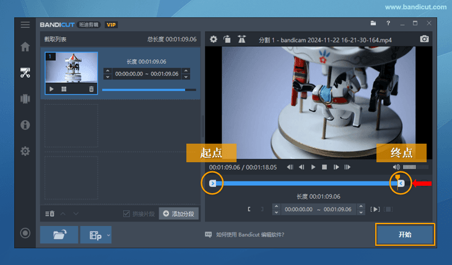Set start point with the left bracket
Image resolution: width=452 pixels, height=265 pixels.
tap(249, 209)
